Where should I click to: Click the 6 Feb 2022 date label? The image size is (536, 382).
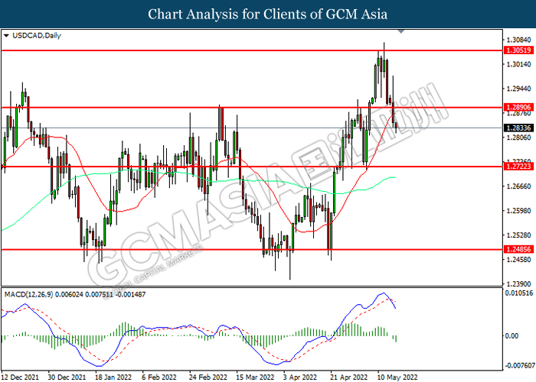click(159, 377)
